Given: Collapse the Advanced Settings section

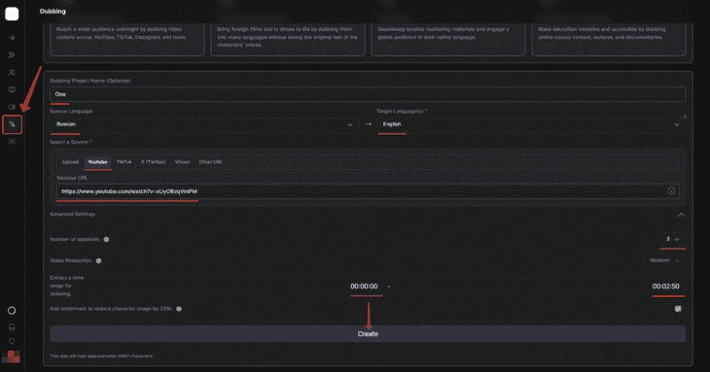Looking at the screenshot, I should pos(681,215).
